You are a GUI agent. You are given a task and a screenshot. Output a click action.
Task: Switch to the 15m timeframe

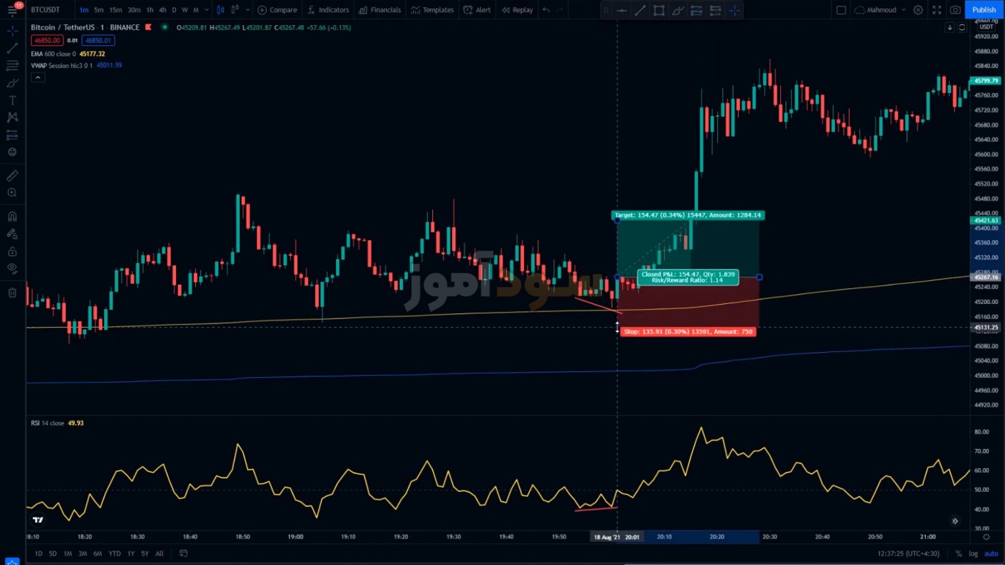coord(116,10)
